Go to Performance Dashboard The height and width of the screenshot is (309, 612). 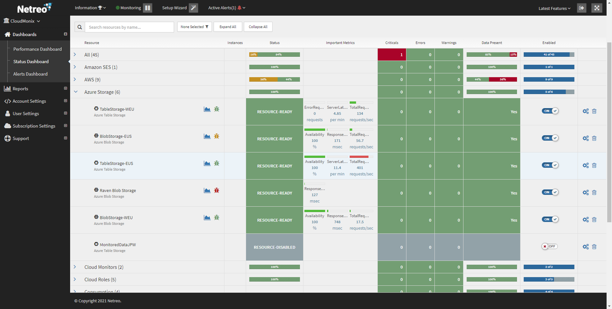point(37,49)
